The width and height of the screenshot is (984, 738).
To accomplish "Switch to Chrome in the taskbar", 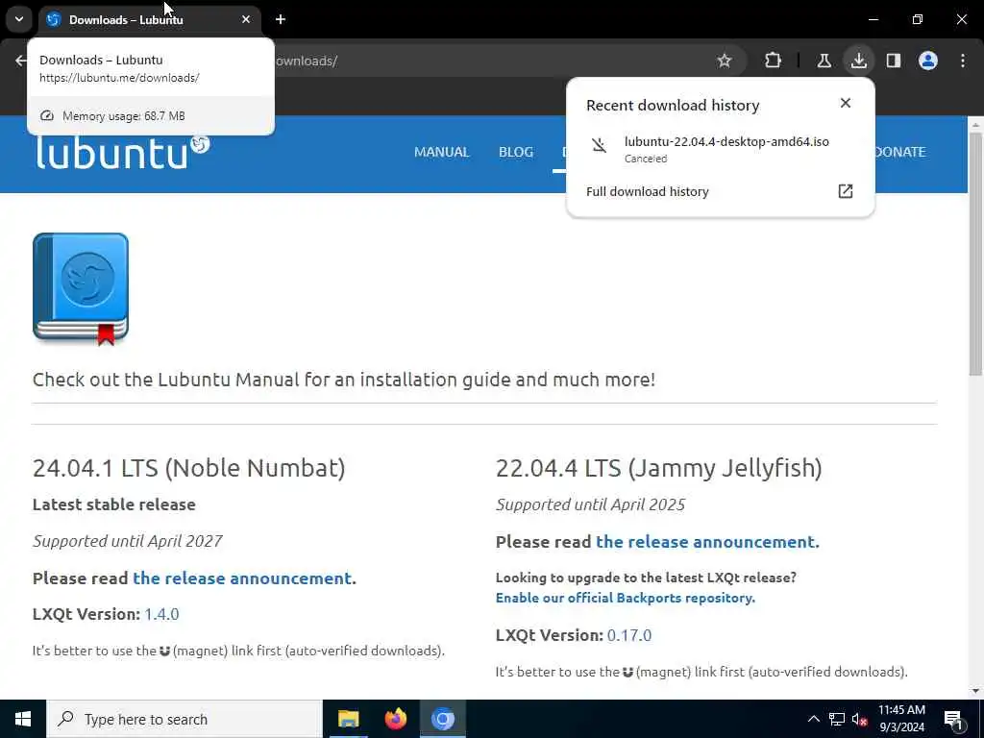I will (x=442, y=719).
